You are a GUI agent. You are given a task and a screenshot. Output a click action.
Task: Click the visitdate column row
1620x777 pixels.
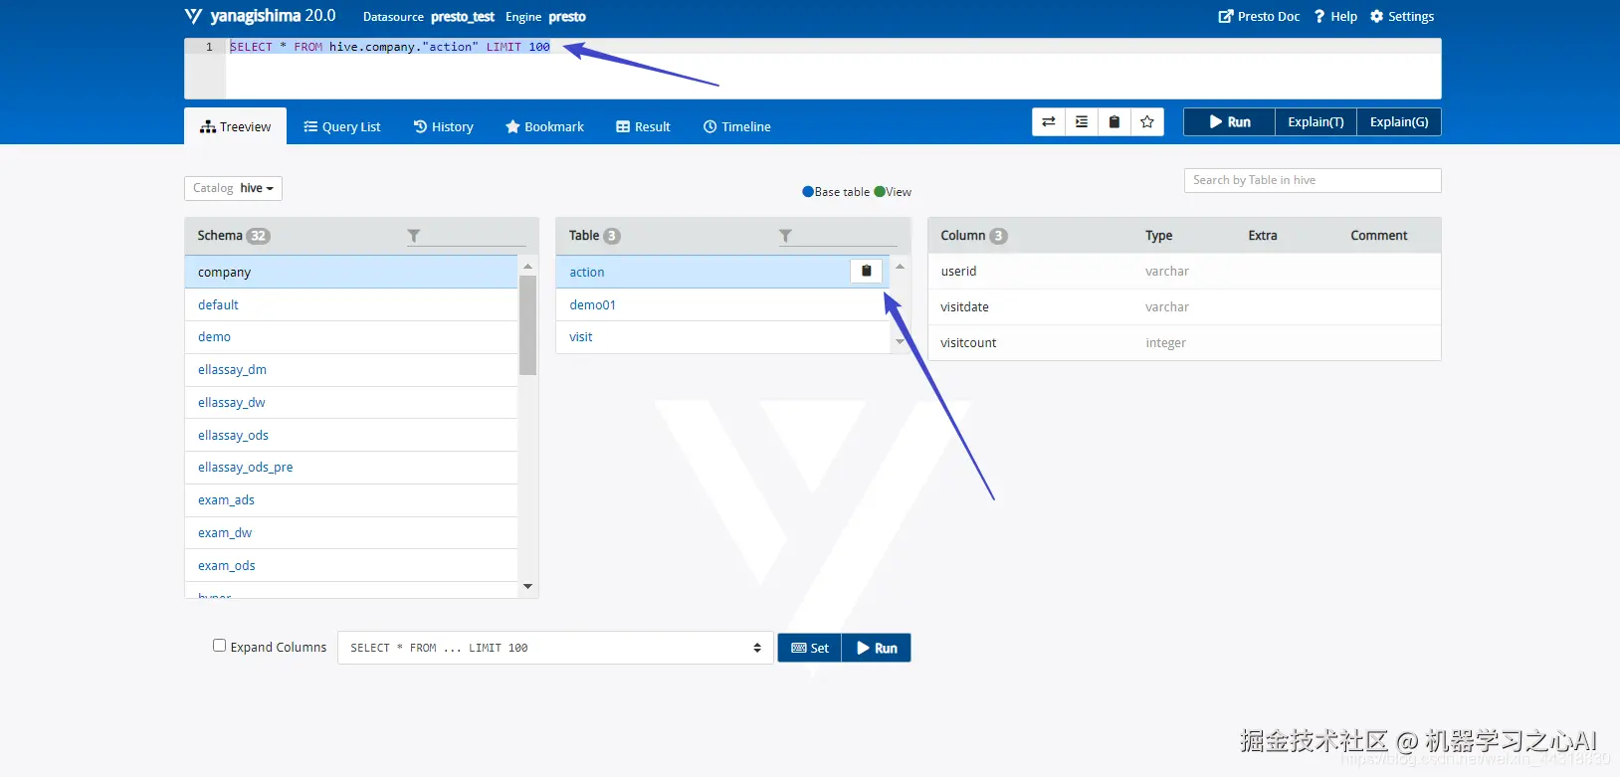point(1184,306)
